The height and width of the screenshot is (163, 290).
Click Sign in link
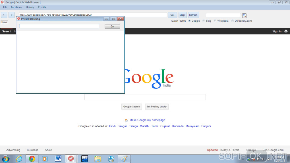[x=277, y=31]
